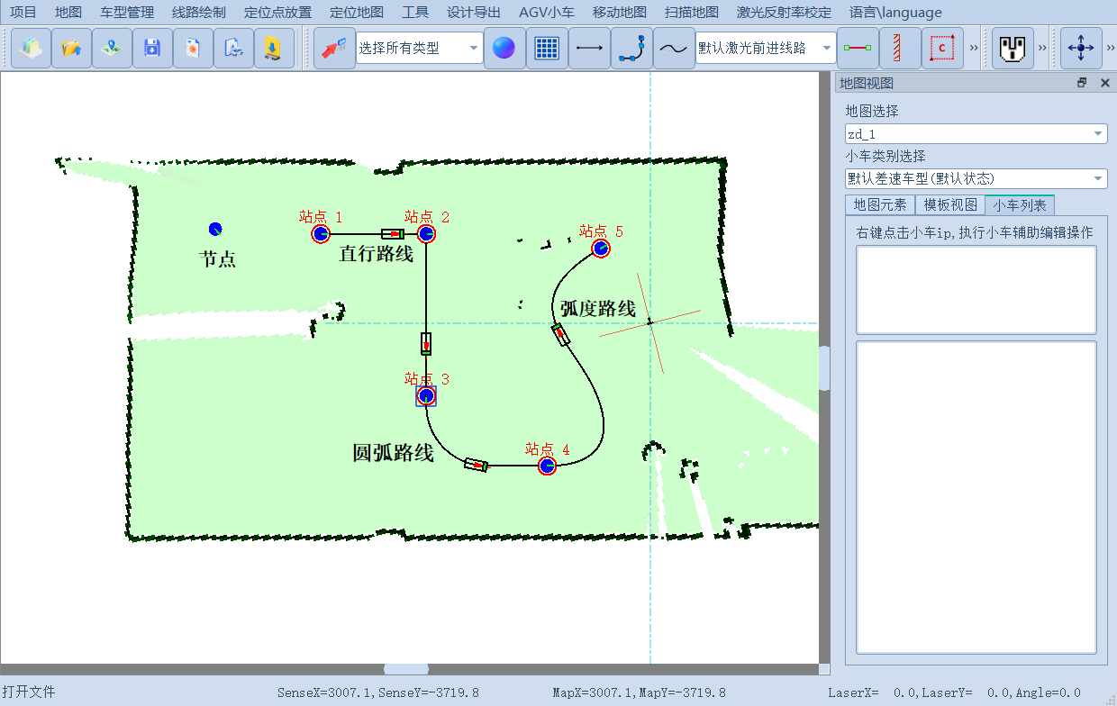Open the AGV小车 menu
The height and width of the screenshot is (706, 1117).
tap(547, 13)
